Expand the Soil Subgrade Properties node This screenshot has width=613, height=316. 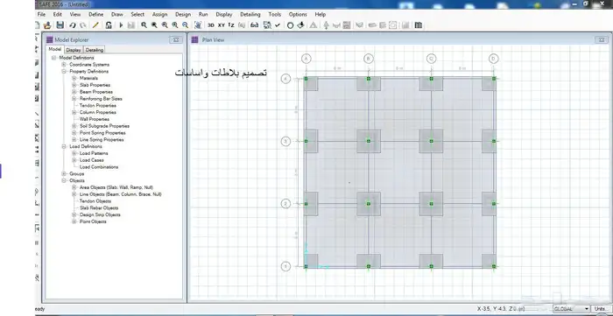(x=74, y=126)
